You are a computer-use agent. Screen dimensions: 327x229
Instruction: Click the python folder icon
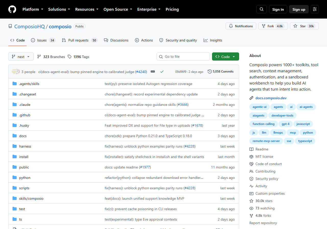pyautogui.click(x=15, y=178)
